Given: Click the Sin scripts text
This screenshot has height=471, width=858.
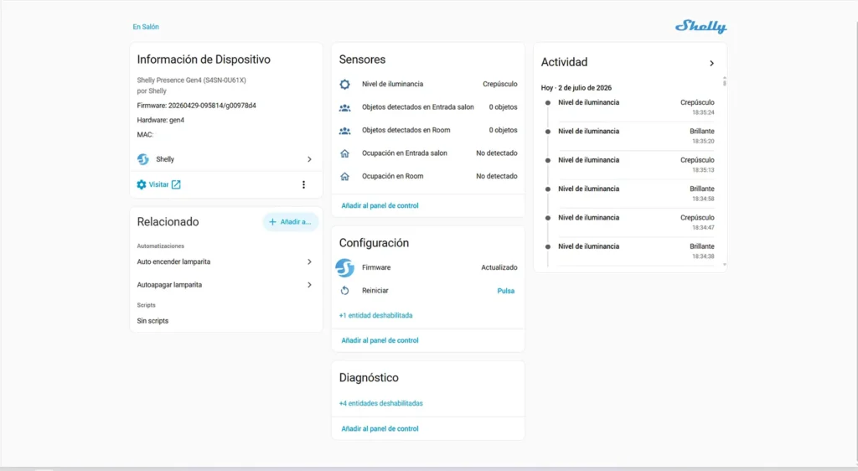Looking at the screenshot, I should [x=152, y=321].
